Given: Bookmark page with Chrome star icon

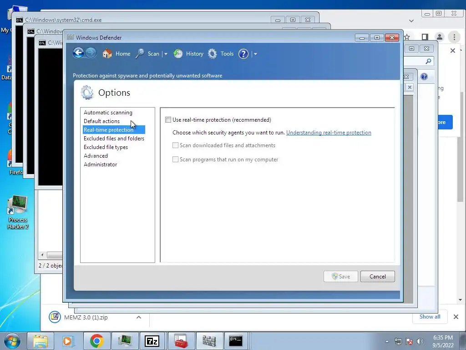Looking at the screenshot, I should [x=407, y=37].
